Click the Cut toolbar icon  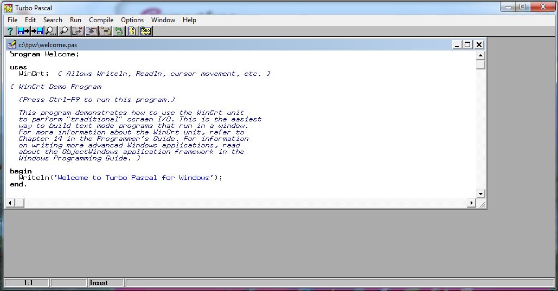click(78, 31)
